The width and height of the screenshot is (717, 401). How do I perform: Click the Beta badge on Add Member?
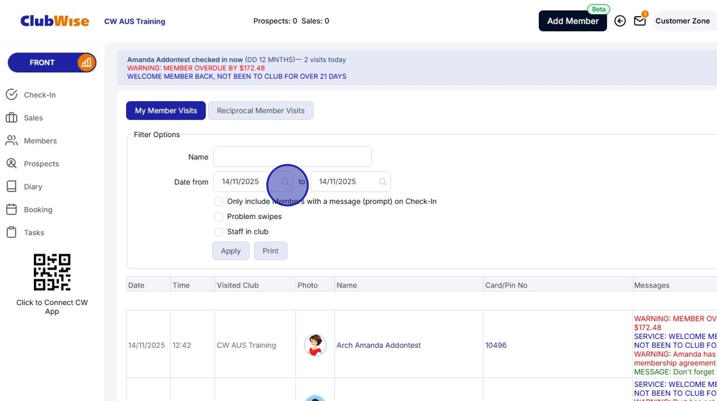(599, 9)
